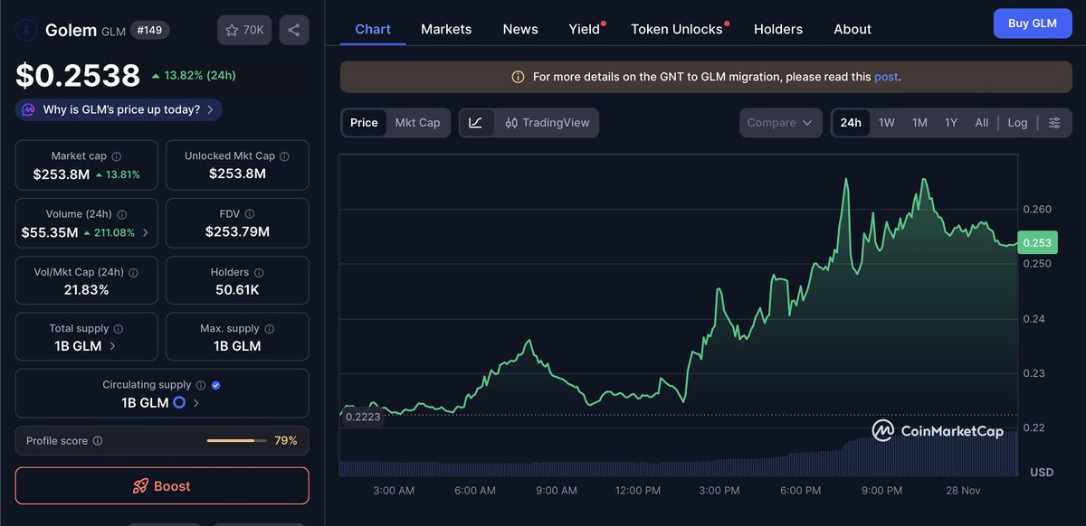The height and width of the screenshot is (526, 1086).
Task: Add Golem to watchlist via star button
Action: [x=244, y=30]
